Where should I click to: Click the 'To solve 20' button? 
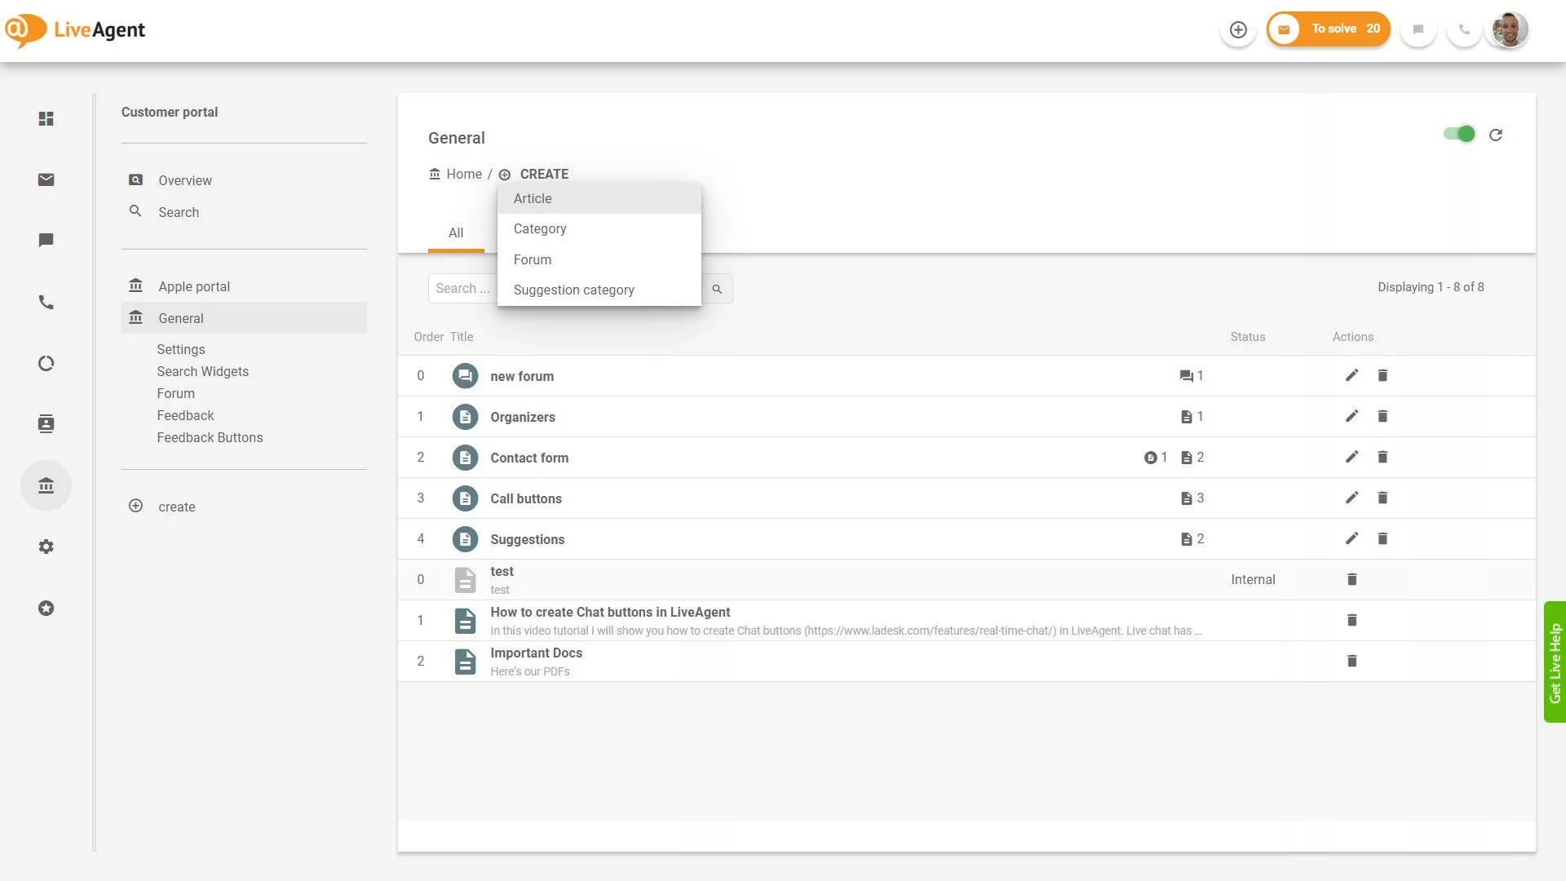(1328, 28)
